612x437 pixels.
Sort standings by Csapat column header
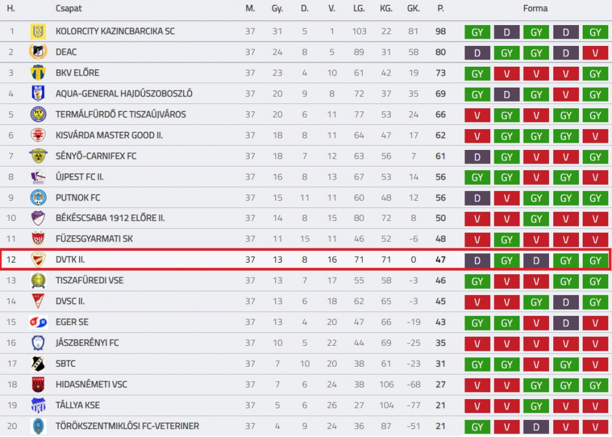point(69,9)
